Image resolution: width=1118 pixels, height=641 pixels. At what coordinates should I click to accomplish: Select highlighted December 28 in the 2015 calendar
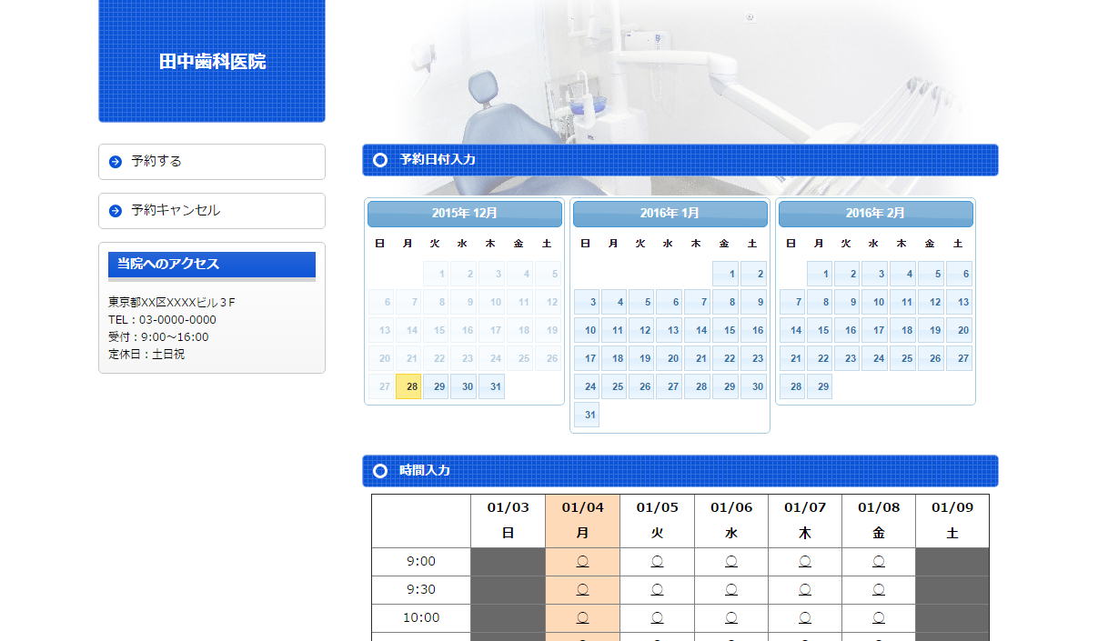(x=409, y=386)
